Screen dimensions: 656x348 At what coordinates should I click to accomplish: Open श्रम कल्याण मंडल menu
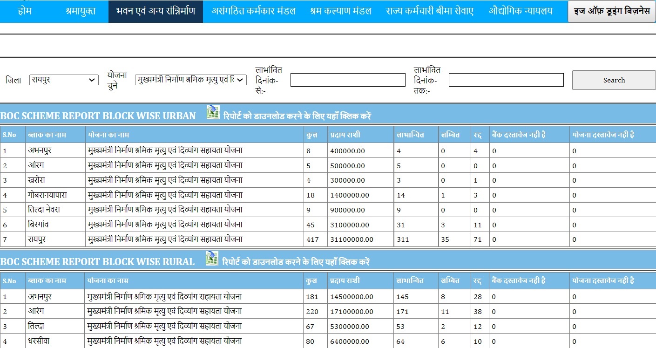click(x=341, y=11)
